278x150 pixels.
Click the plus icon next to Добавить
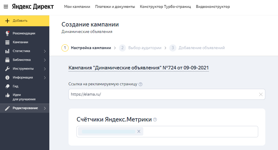[x=7, y=21]
